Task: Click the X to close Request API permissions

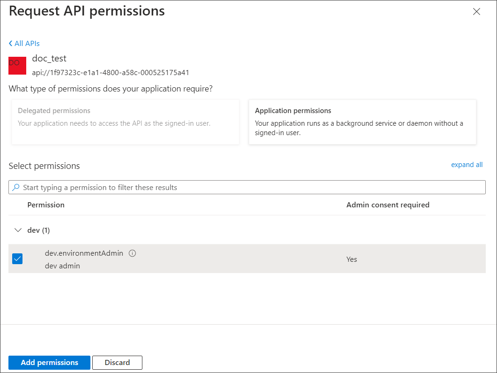Action: (x=476, y=11)
